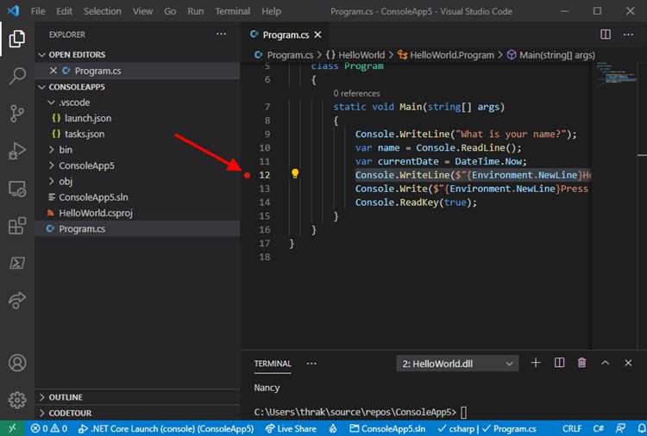Open editor More Actions ellipsis menu

coord(628,34)
